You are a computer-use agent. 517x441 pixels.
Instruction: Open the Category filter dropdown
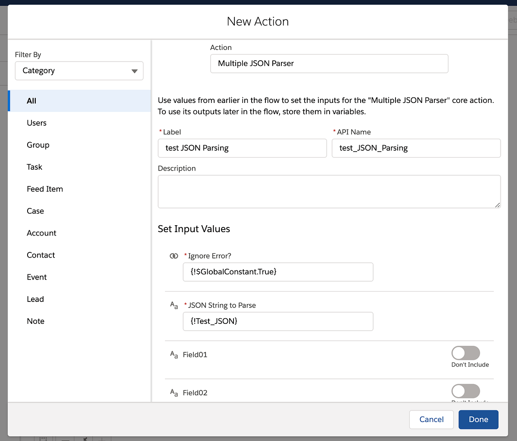tap(79, 71)
